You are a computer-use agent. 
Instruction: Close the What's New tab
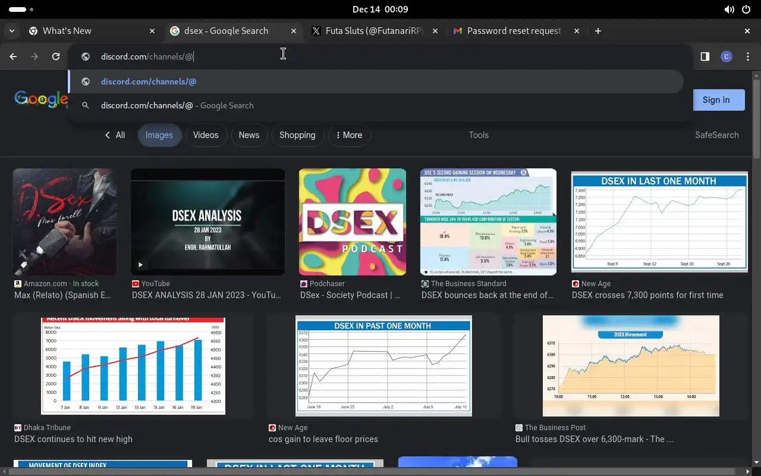152,31
